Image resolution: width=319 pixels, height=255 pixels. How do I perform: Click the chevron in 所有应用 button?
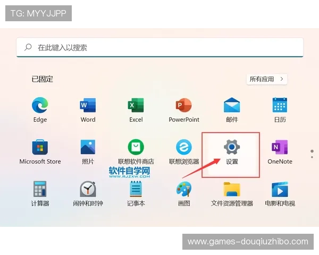(282, 79)
